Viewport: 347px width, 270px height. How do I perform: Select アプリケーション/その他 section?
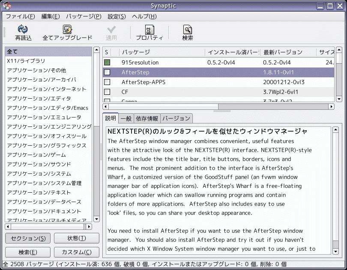coord(48,70)
